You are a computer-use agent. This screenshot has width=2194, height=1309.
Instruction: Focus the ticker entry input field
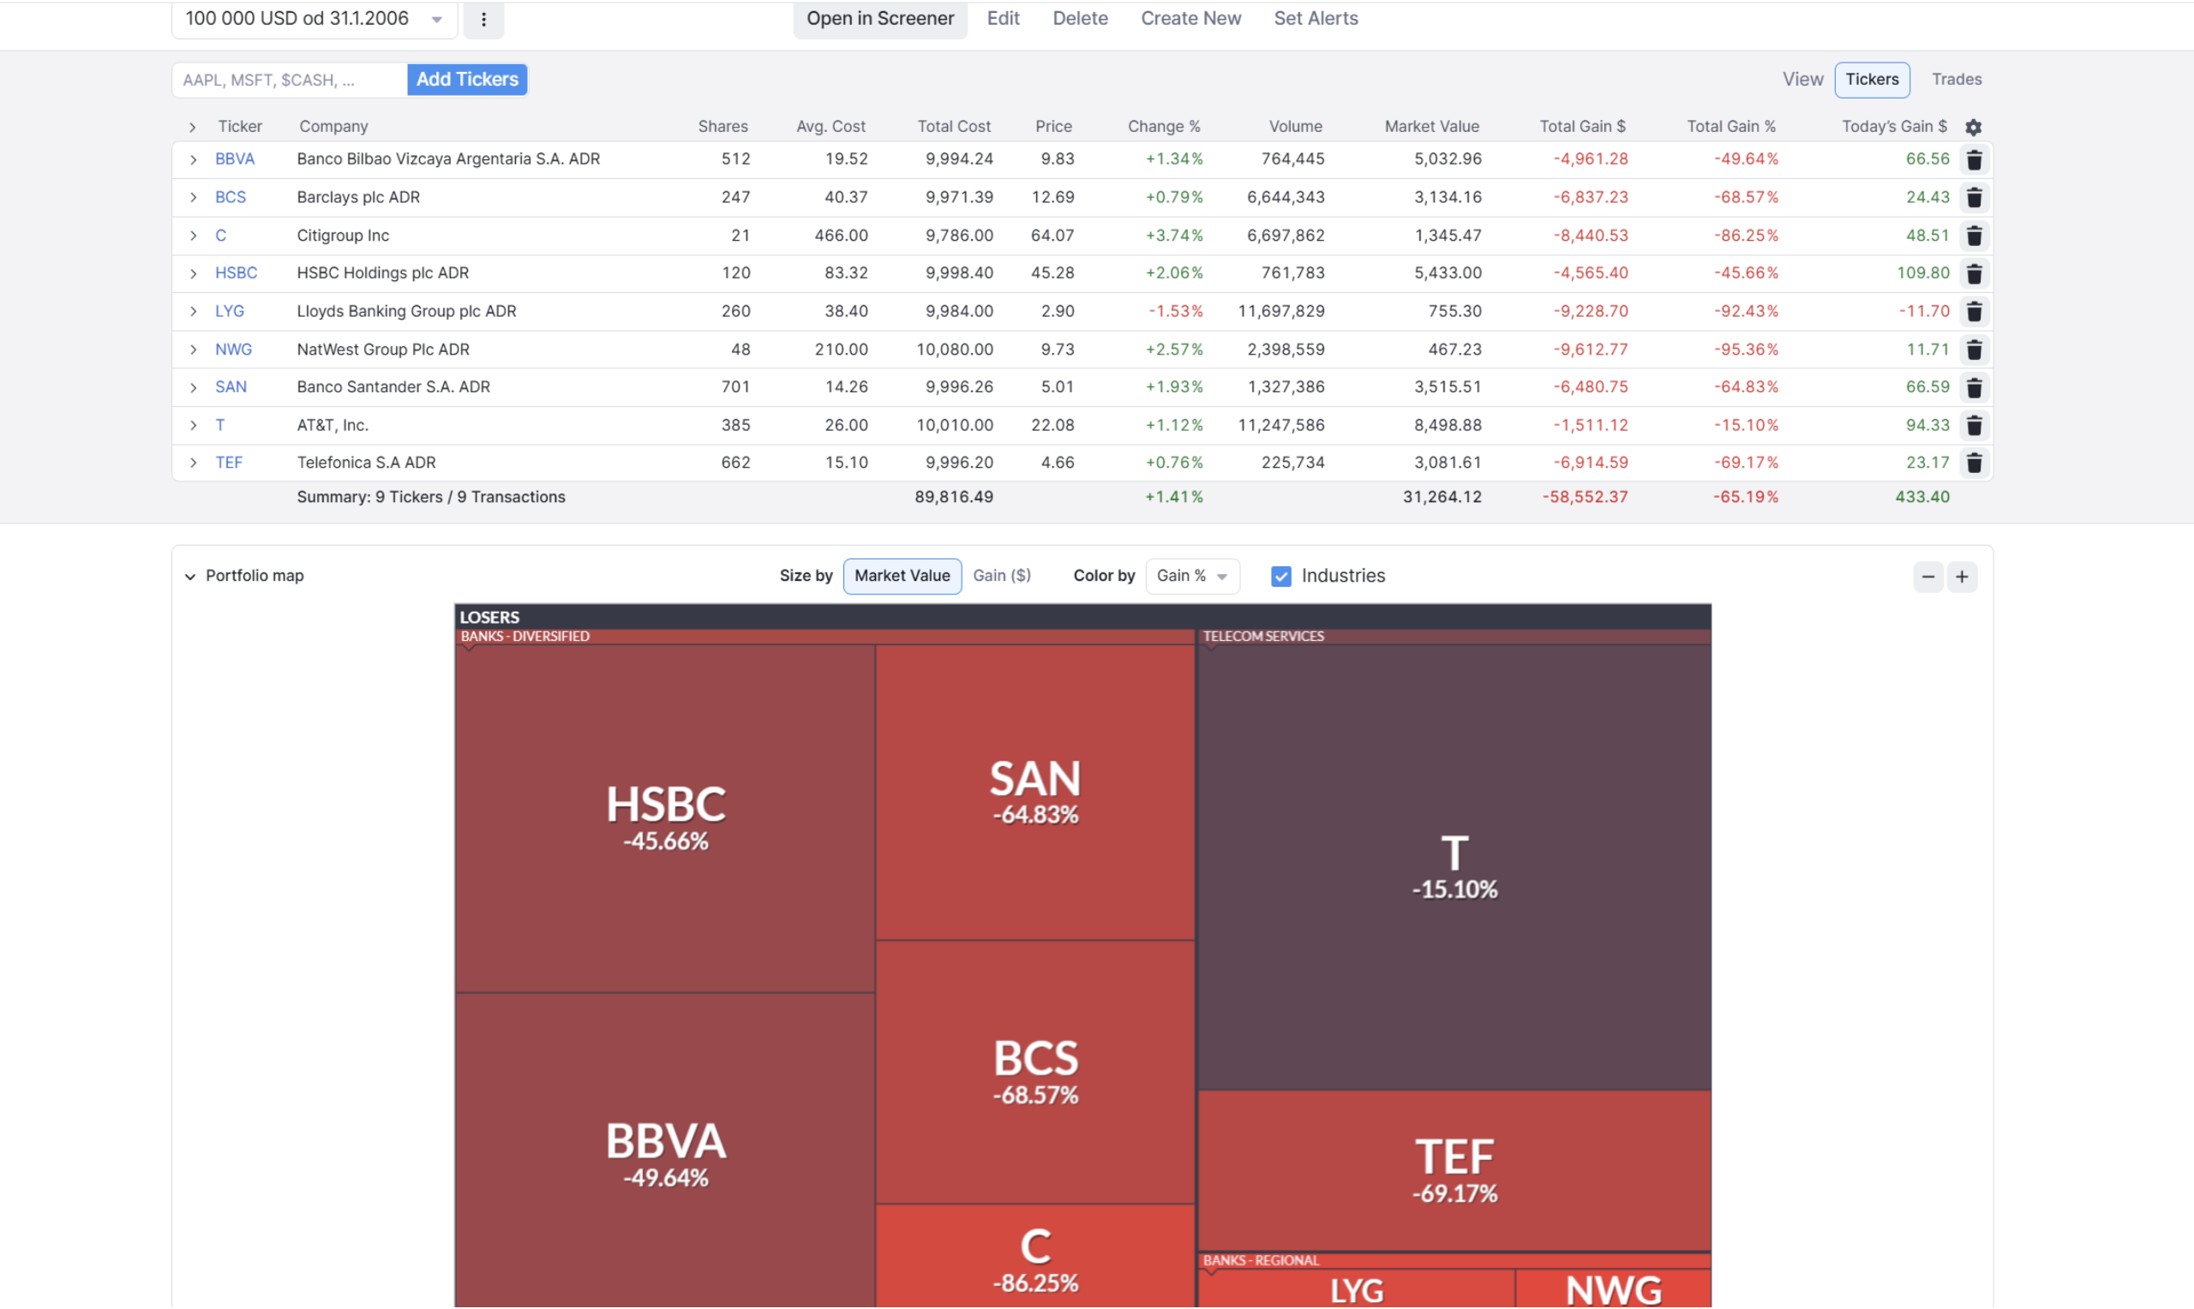click(290, 80)
